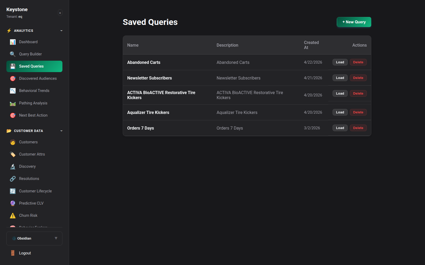This screenshot has height=265, width=425.
Task: Open the Discovery microscope icon
Action: pos(13,166)
